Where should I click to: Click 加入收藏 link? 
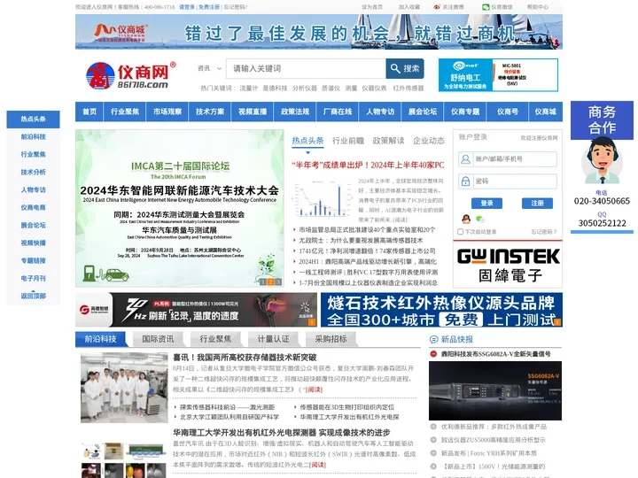pos(408,7)
